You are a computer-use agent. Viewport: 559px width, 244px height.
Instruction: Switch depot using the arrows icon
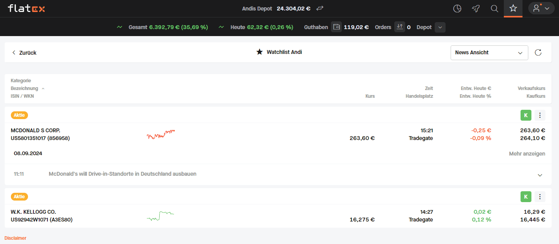coord(320,9)
